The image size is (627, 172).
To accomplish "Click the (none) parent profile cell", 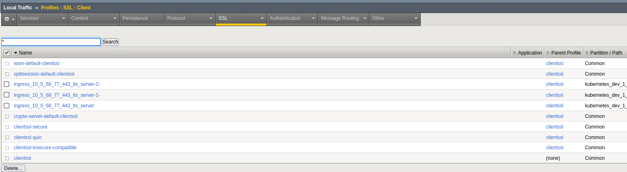I will click(553, 158).
